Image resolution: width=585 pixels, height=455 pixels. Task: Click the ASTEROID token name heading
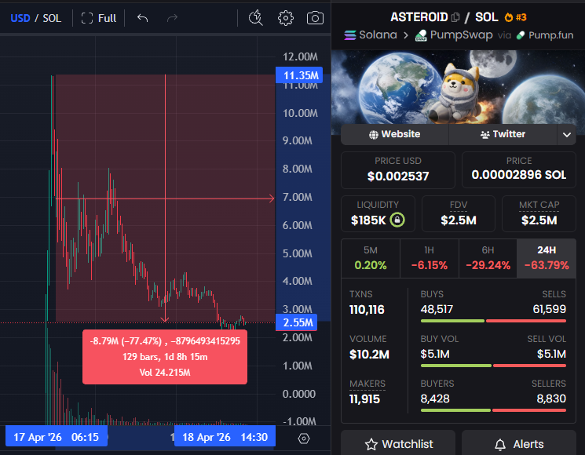click(419, 17)
